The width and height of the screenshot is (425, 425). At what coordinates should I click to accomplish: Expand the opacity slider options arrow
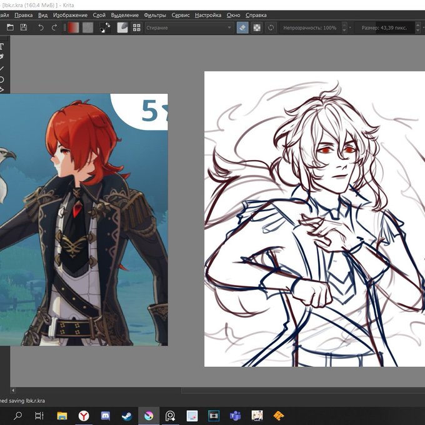350,27
